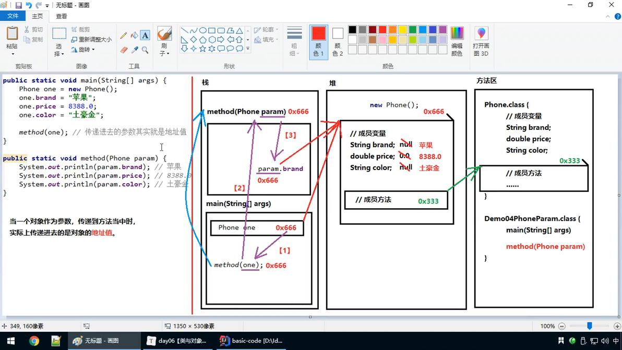Select the Pencil tool
Image resolution: width=622 pixels, height=350 pixels.
[x=123, y=35]
